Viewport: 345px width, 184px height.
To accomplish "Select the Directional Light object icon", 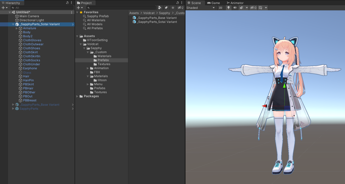I will [x=17, y=20].
